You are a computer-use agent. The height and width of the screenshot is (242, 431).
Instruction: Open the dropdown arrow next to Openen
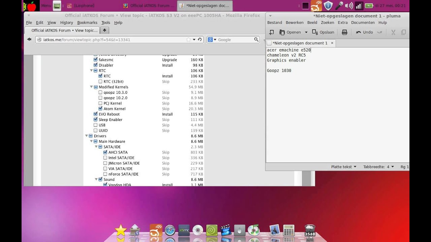click(306, 32)
